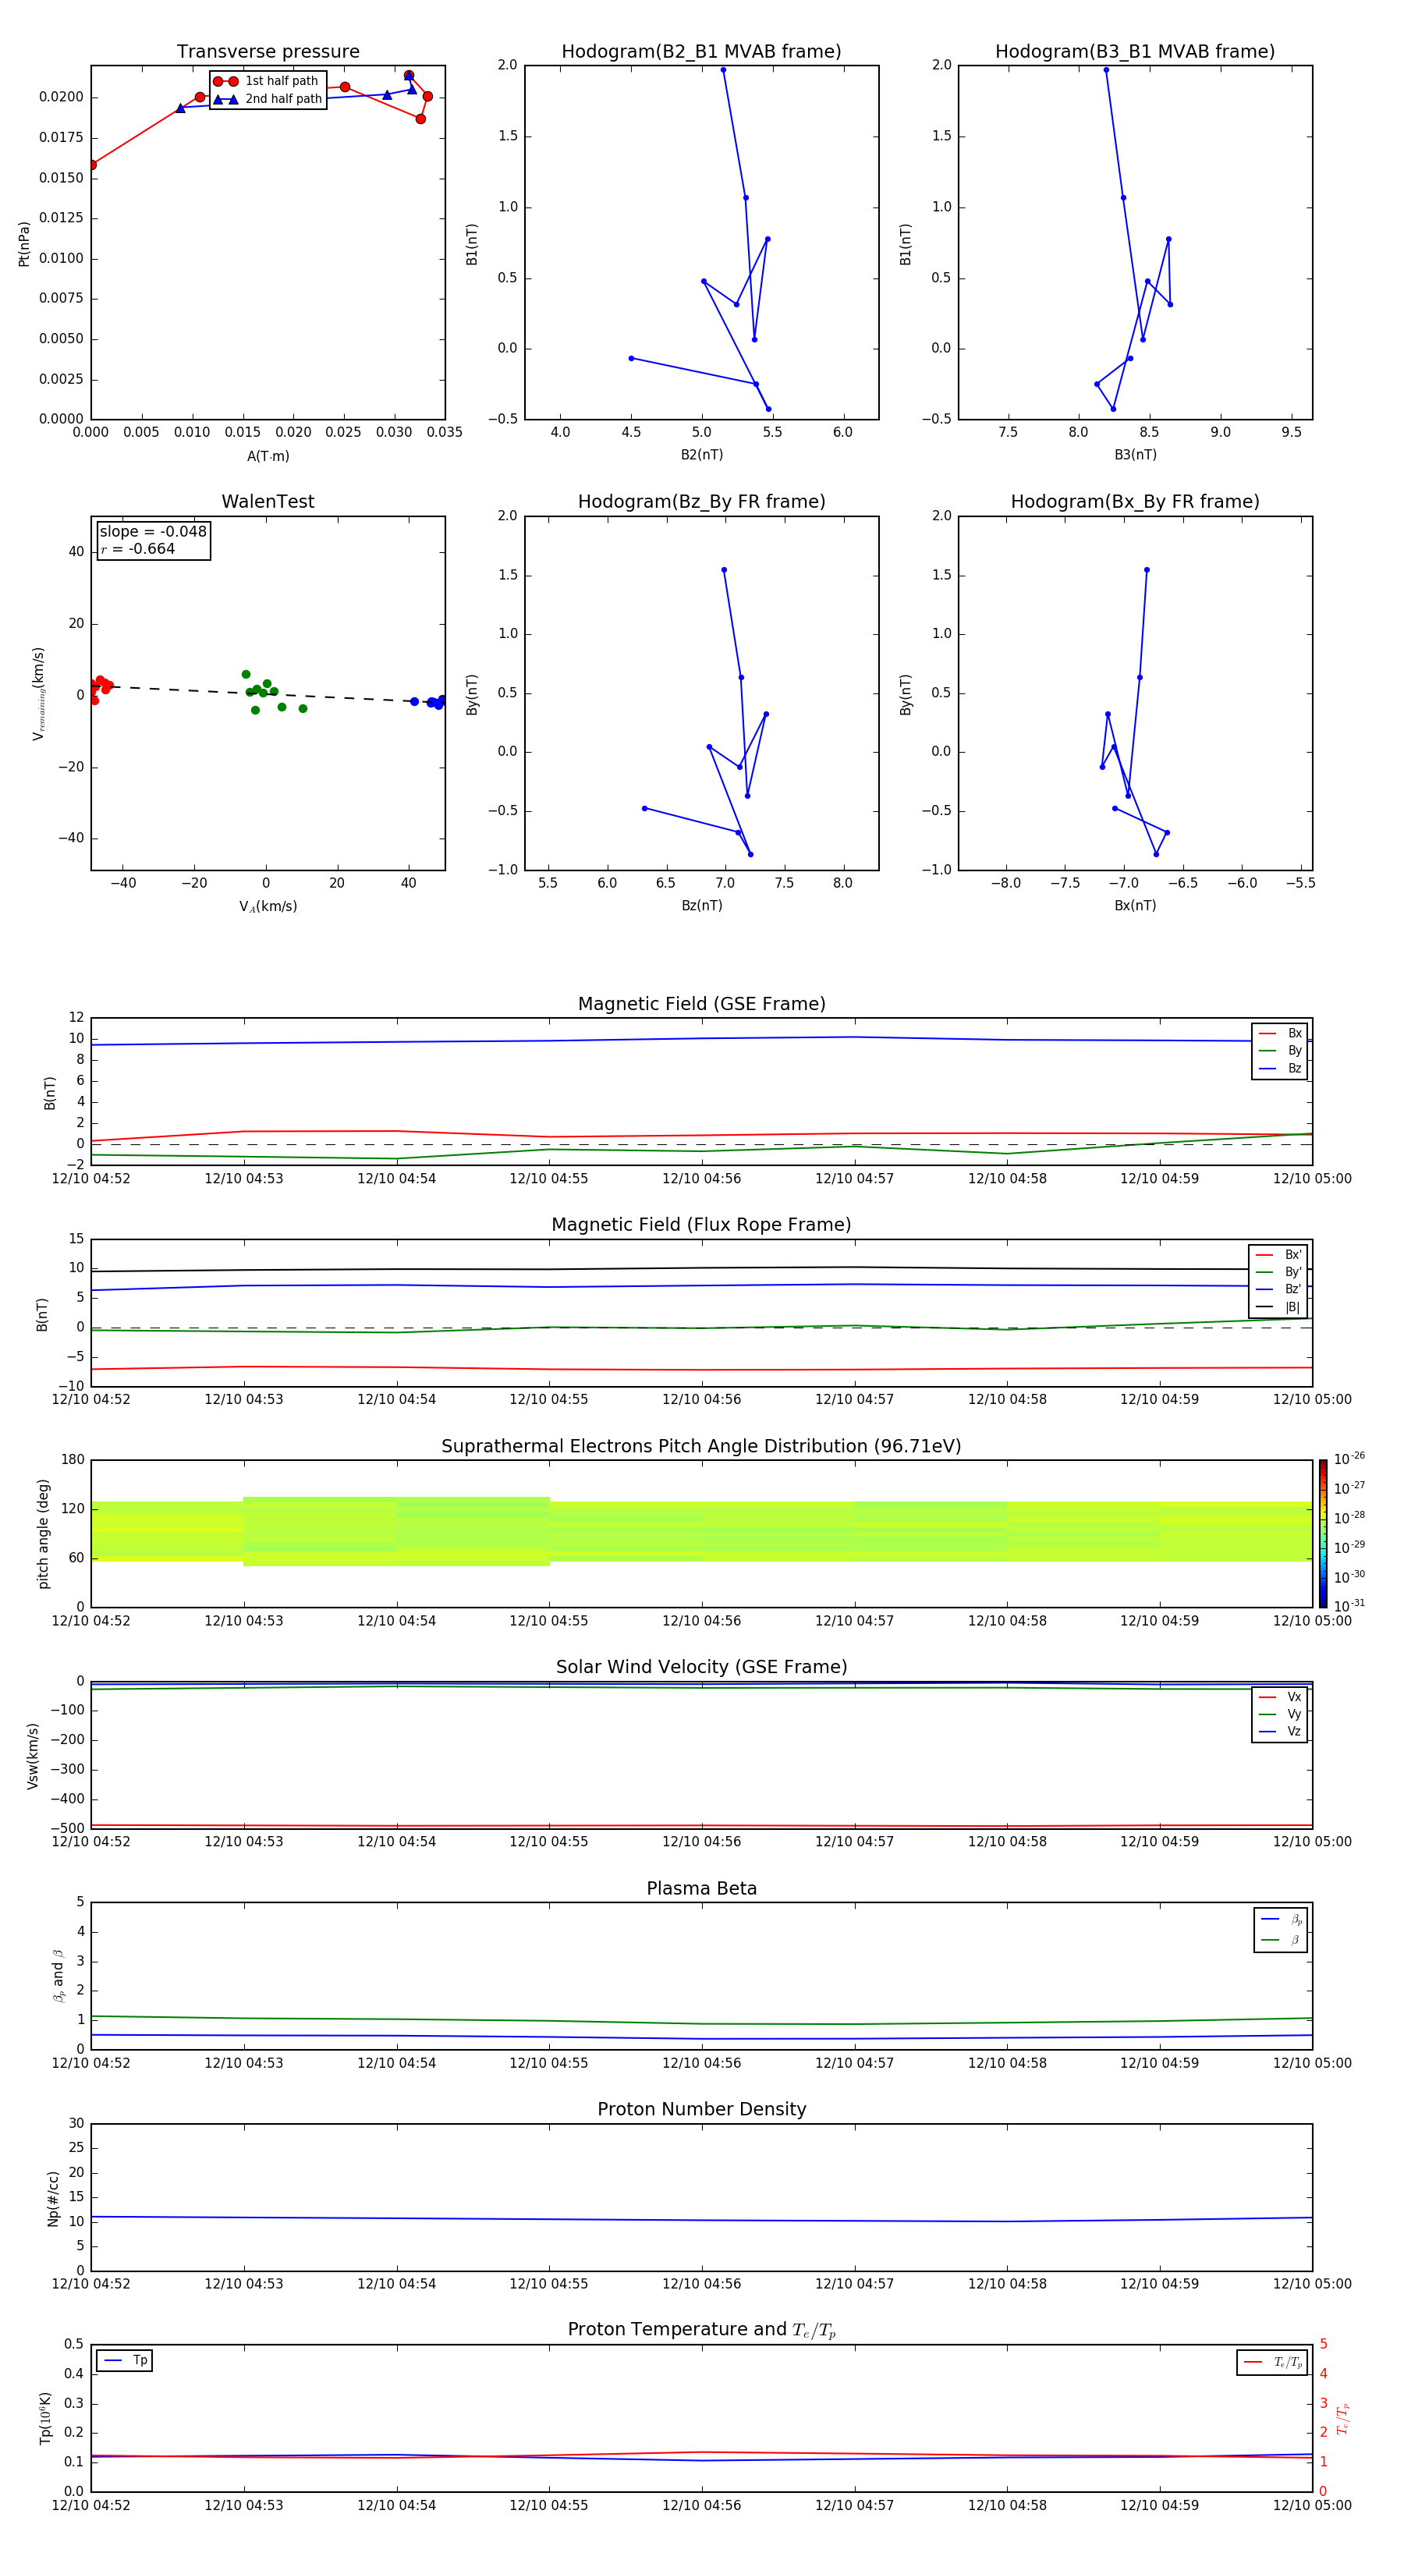The image size is (1404, 2574).
Task: Click the βp legend entry in Plasma Beta
Action: (x=1281, y=1920)
